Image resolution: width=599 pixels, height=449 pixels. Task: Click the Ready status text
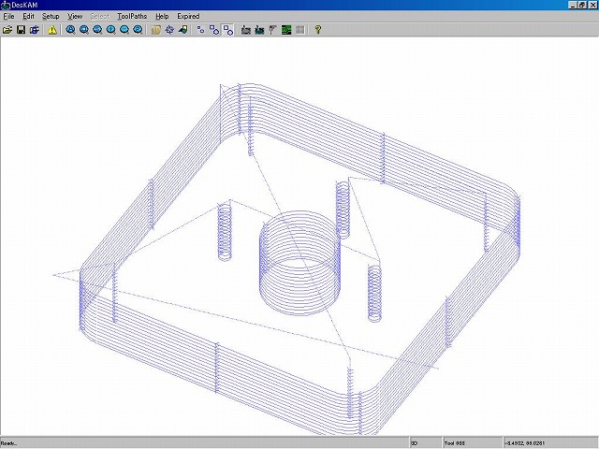8,443
